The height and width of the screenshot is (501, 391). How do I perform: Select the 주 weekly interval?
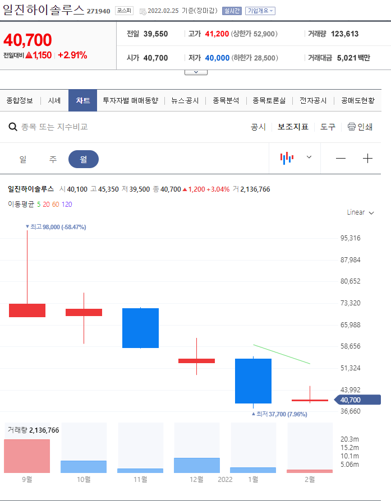[53, 159]
